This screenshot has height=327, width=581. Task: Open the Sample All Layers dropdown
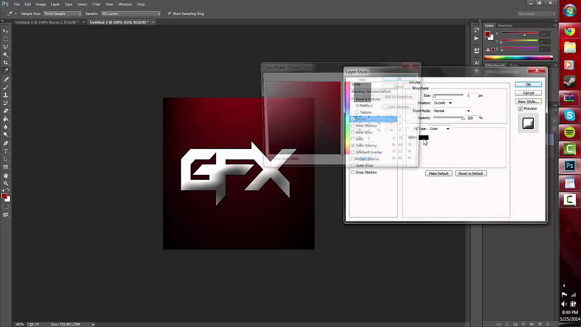tap(131, 14)
